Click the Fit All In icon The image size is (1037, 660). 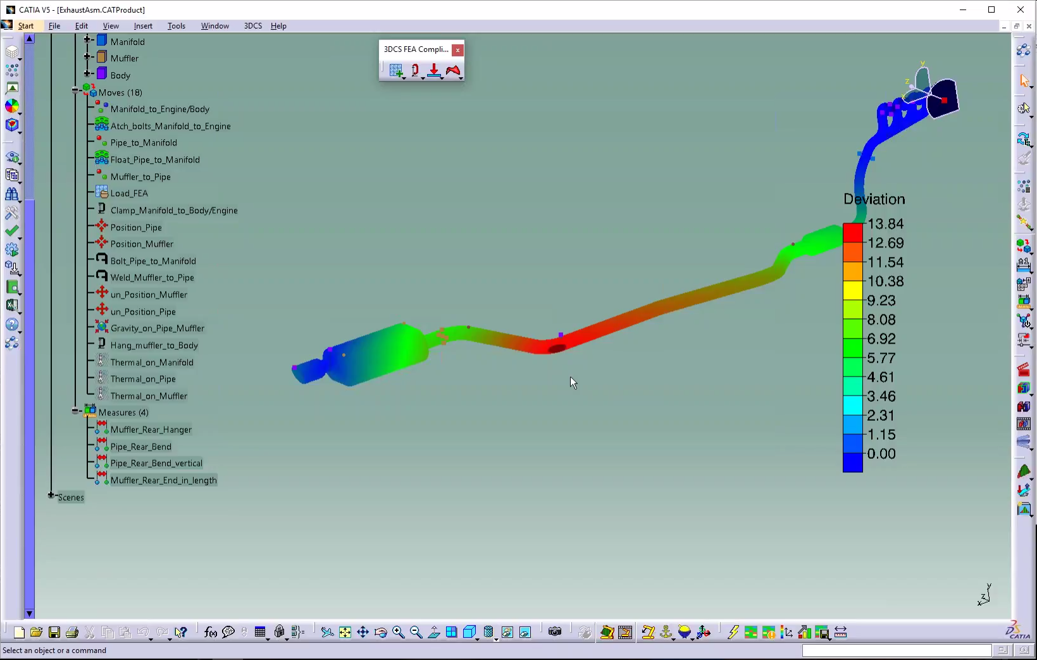[x=345, y=632]
